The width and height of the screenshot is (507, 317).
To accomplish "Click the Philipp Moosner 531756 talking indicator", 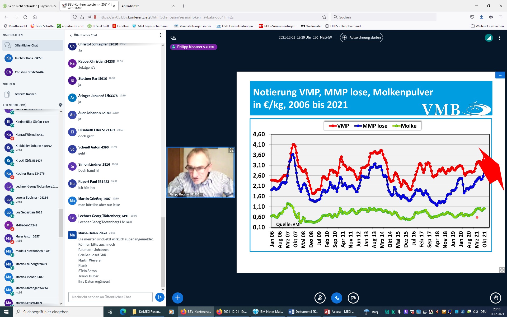I will [x=194, y=47].
